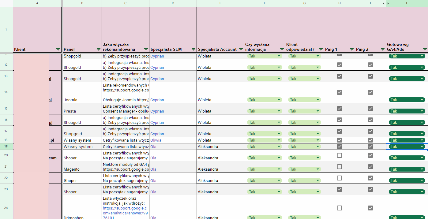Image resolution: width=428 pixels, height=219 pixels.
Task: Select the highlighted row 19 header
Action: 6,147
